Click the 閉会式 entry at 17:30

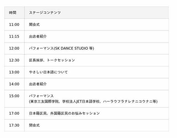pos(34,125)
